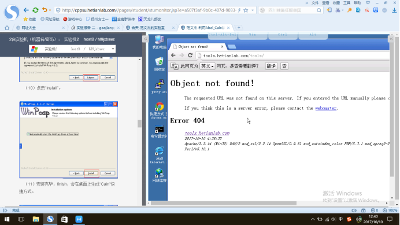The width and height of the screenshot is (400, 225).
Task: Click the new tab plus button
Action: [x=239, y=28]
